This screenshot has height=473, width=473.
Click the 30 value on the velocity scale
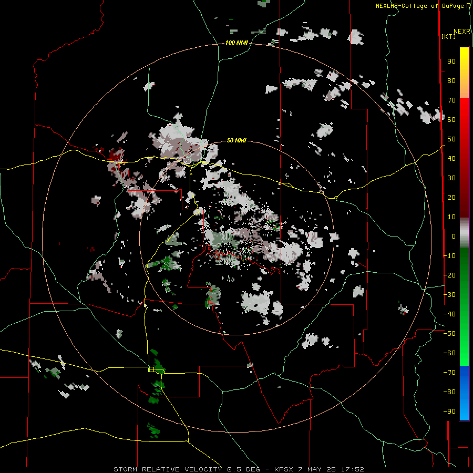point(451,178)
